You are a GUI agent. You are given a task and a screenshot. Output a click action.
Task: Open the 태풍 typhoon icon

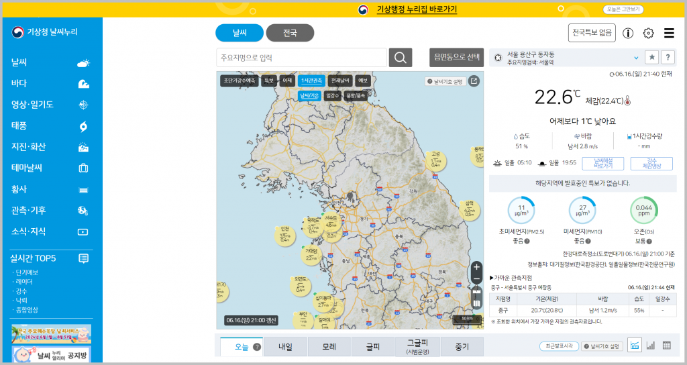(83, 126)
